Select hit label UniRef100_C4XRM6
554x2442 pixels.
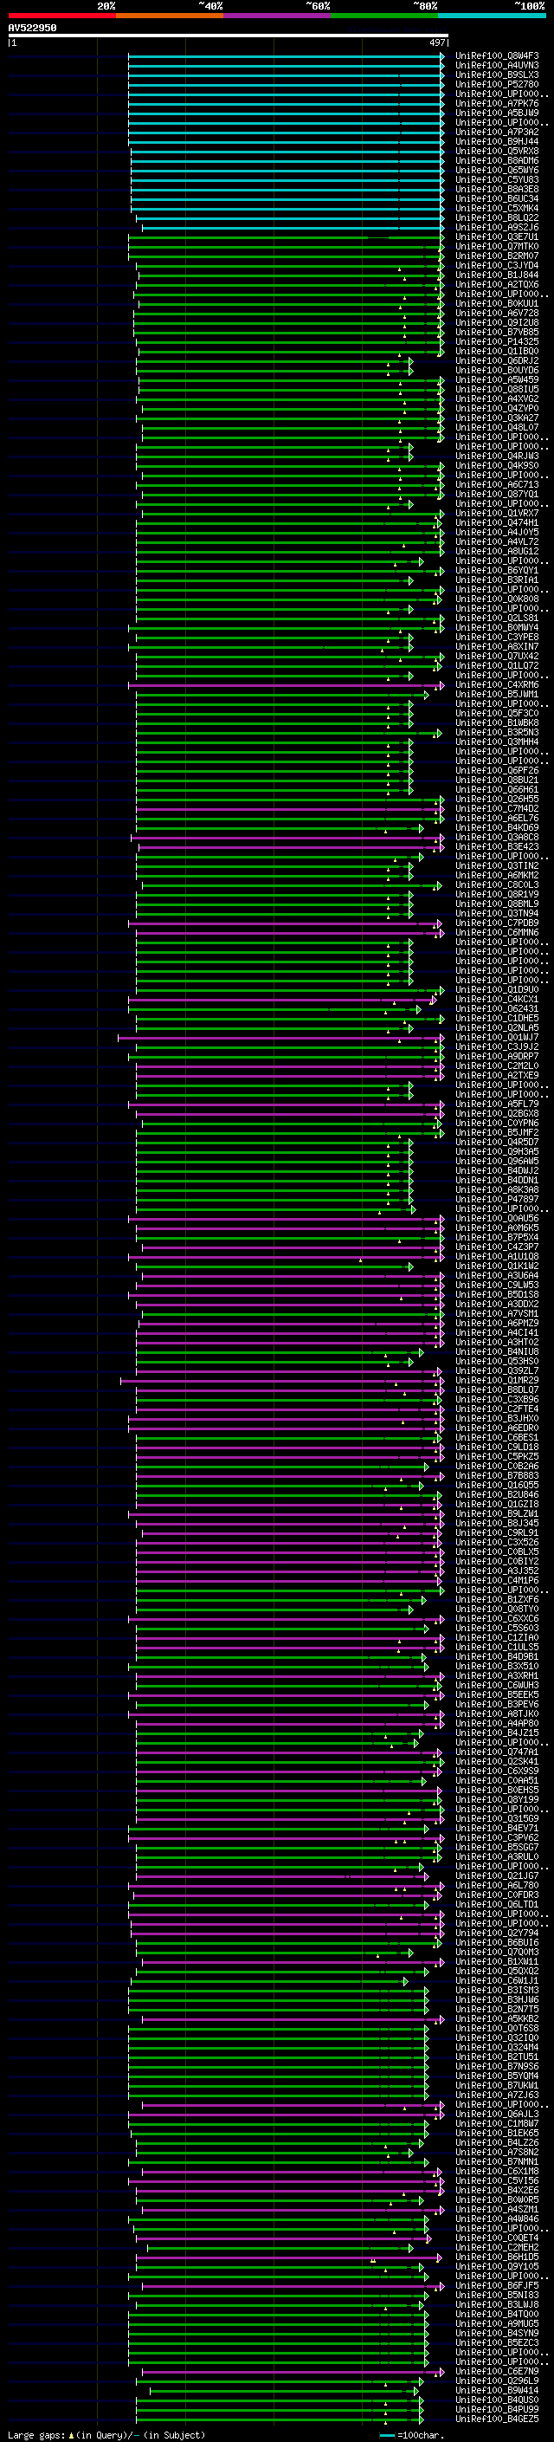[x=497, y=685]
